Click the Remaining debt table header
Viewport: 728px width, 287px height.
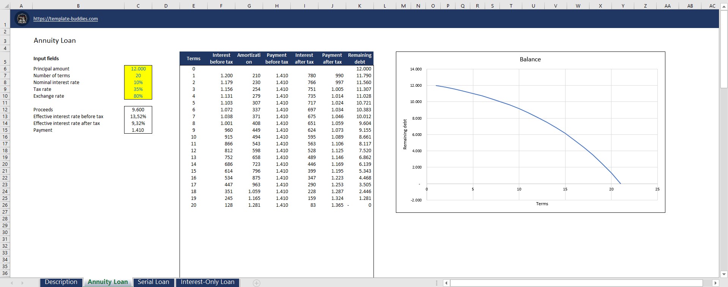[x=360, y=59]
